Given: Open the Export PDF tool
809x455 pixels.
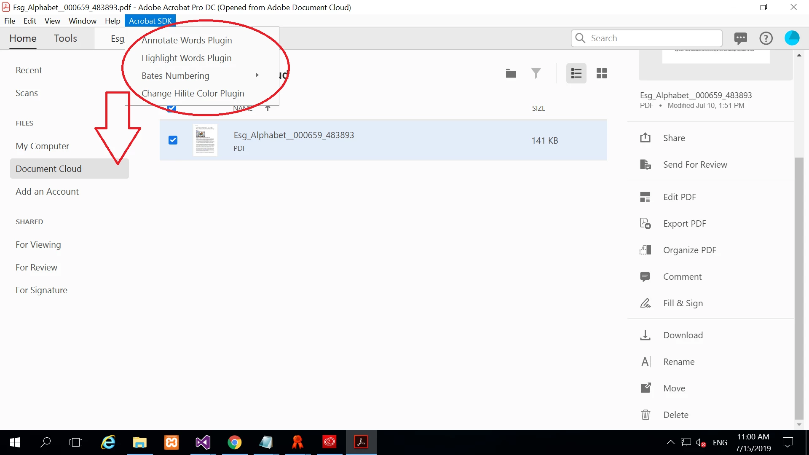Looking at the screenshot, I should (684, 224).
